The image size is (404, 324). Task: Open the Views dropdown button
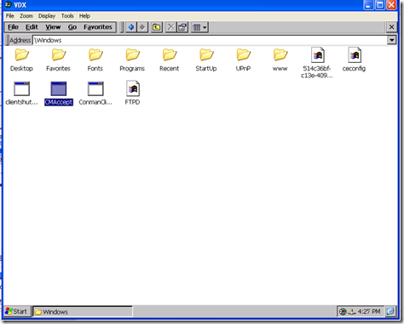pyautogui.click(x=199, y=27)
